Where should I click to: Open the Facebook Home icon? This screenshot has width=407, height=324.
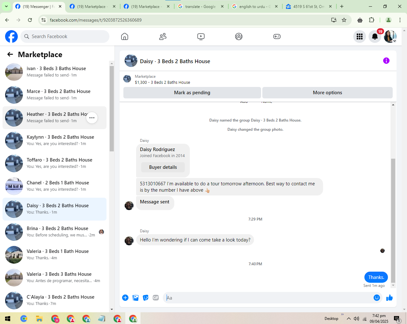click(x=125, y=36)
